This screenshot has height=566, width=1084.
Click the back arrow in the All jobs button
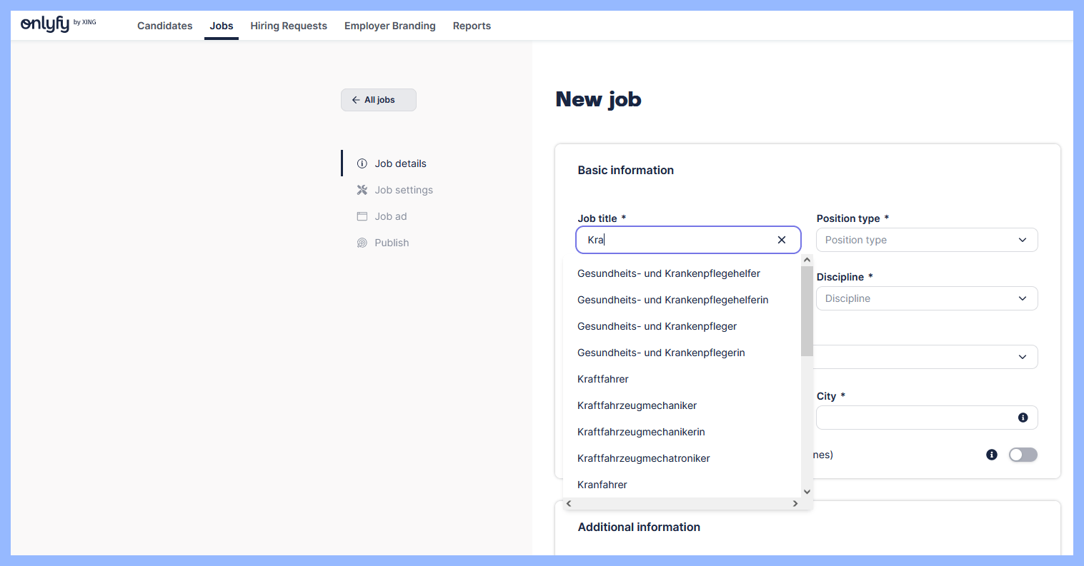pos(356,100)
